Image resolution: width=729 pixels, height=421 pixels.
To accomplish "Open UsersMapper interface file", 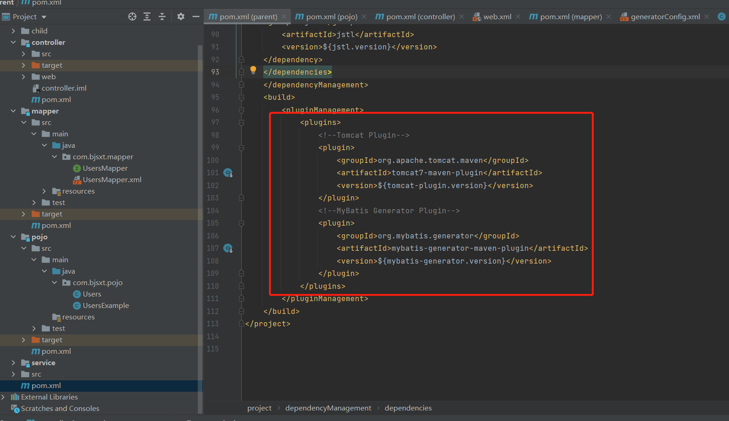I will click(x=105, y=168).
